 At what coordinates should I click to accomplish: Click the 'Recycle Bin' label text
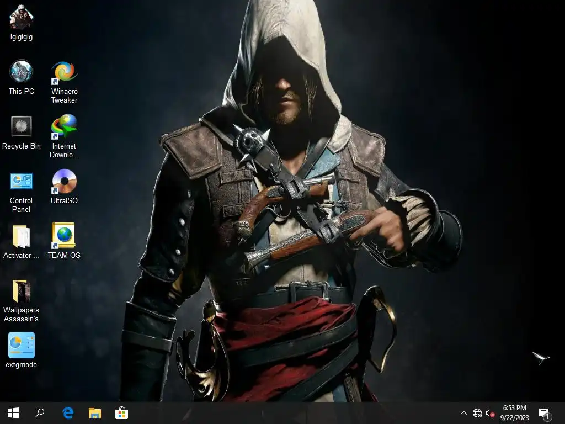(22, 146)
